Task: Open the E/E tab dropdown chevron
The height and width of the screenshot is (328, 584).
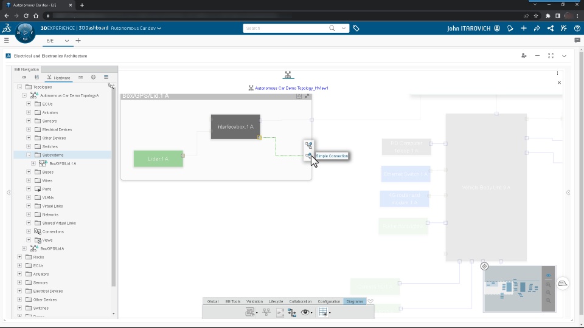Action: point(67,41)
